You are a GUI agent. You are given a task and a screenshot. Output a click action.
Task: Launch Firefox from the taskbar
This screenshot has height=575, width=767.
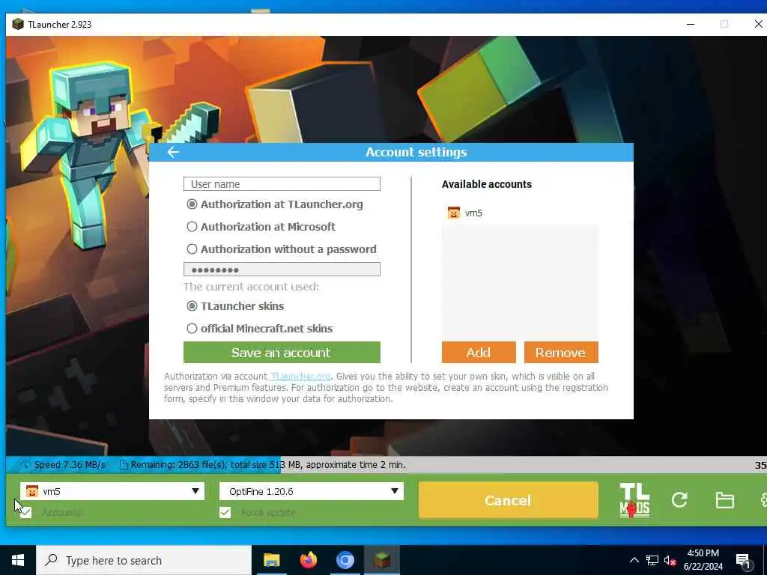[308, 560]
